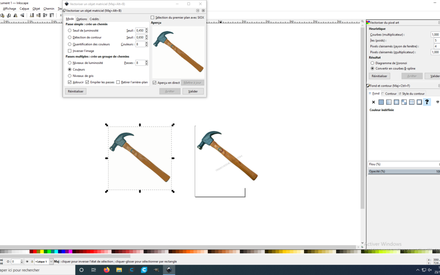Screen dimensions: 440x275
Task: Click stepper arrows of luminosité Seuil field
Action: 147,30
